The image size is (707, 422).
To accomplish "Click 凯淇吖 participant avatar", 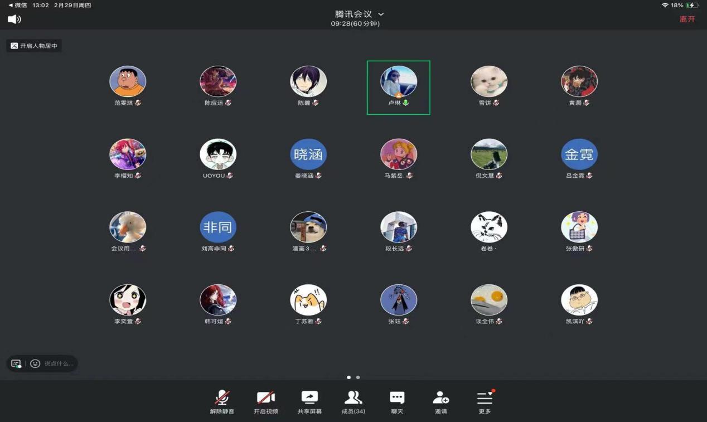I will point(579,300).
